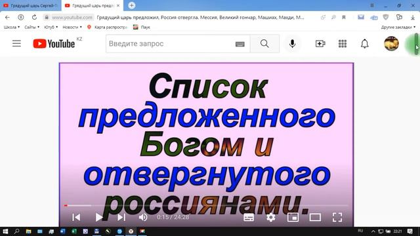The width and height of the screenshot is (420, 236).
Task: Open the 'Паук' bookmark
Action: point(142,27)
